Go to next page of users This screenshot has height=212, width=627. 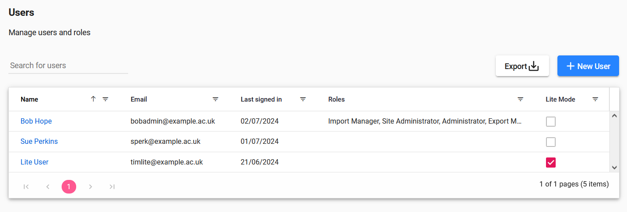pos(90,187)
